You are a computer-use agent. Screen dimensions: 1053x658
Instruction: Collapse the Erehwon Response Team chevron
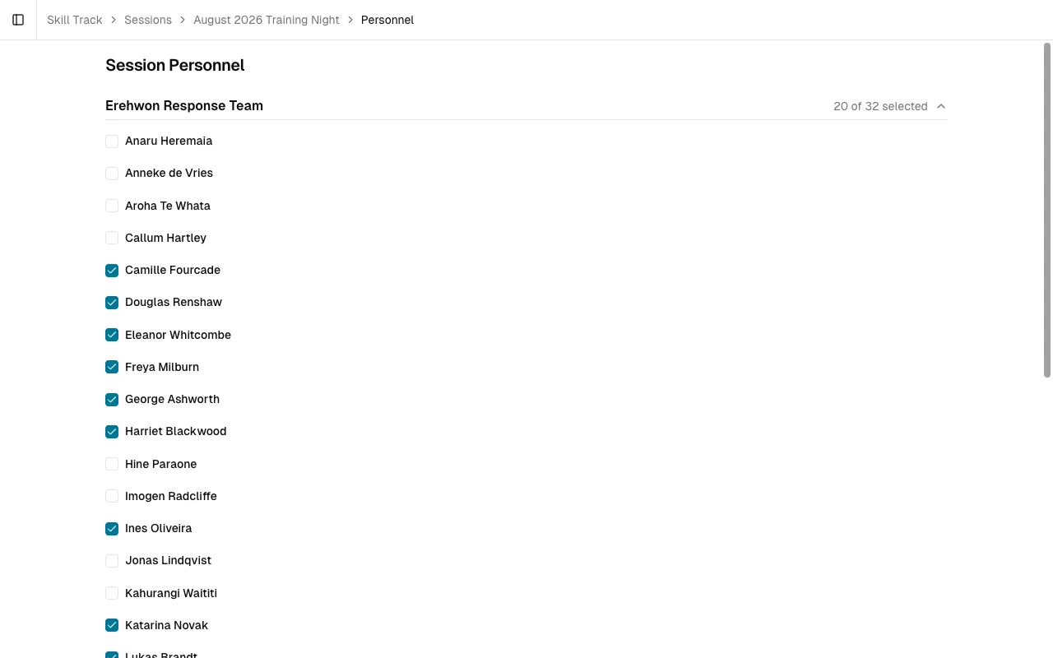coord(941,106)
